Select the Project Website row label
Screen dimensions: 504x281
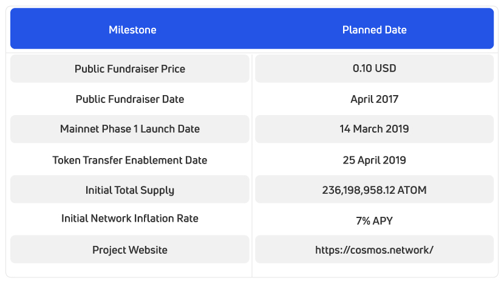tap(130, 250)
